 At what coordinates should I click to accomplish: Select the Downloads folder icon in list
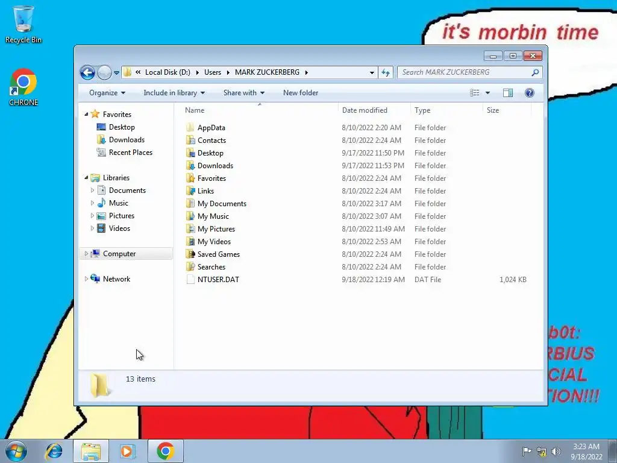click(190, 165)
